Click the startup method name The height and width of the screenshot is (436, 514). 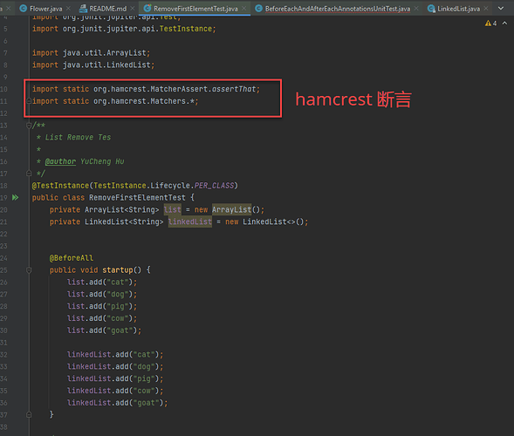point(117,270)
